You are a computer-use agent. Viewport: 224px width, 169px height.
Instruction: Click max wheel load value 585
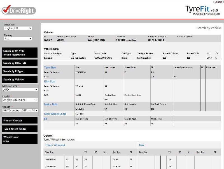(x=82, y=114)
